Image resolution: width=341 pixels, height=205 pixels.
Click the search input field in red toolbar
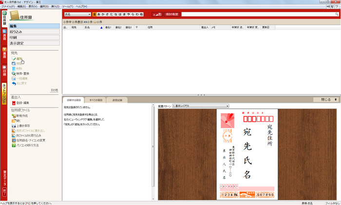tap(258, 15)
